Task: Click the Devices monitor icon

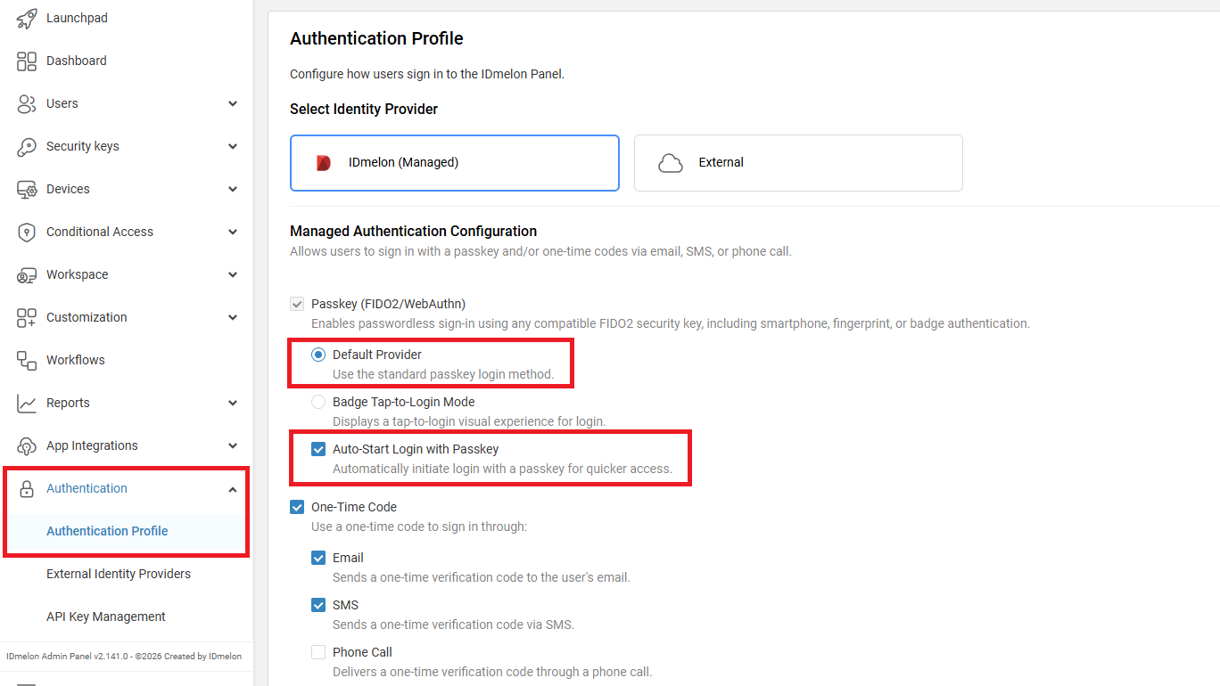Action: tap(27, 189)
